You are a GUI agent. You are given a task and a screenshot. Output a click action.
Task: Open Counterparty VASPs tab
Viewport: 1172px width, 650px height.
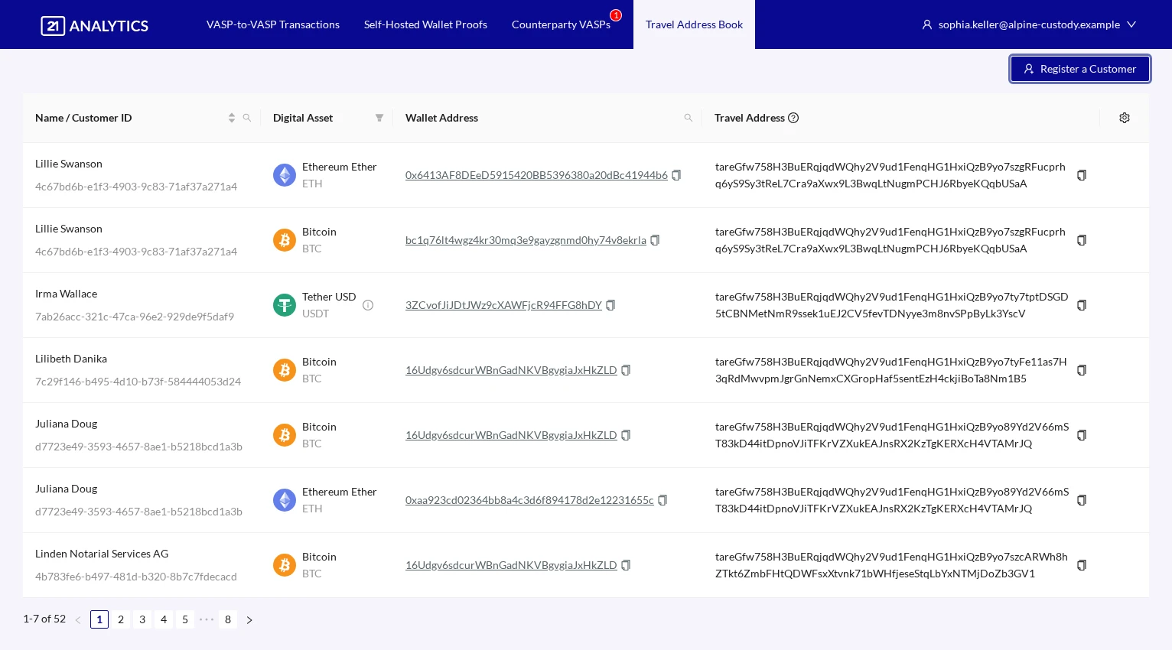coord(561,24)
